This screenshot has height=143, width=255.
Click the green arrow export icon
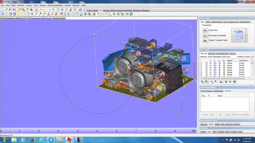[127, 14]
